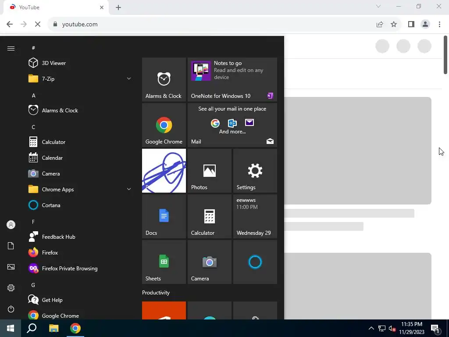Open a new tab with the plus button
This screenshot has height=337, width=449.
[x=118, y=7]
